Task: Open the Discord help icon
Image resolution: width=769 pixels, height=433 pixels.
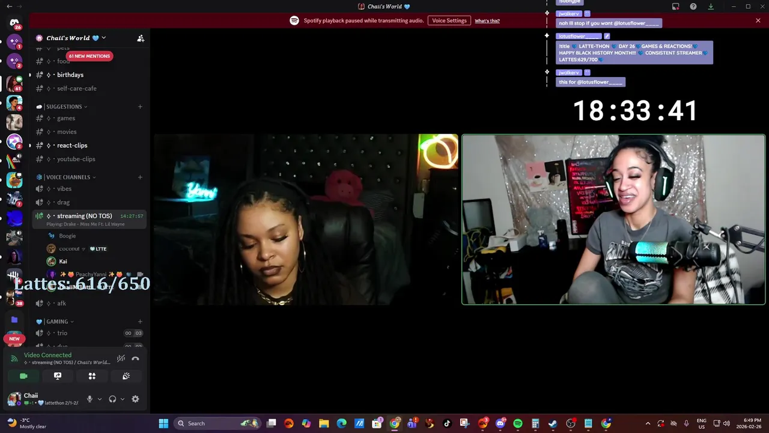Action: (693, 7)
